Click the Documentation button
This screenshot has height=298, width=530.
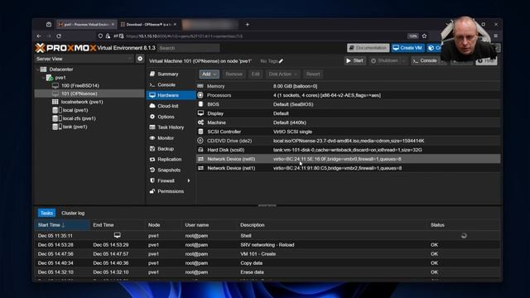[368, 48]
